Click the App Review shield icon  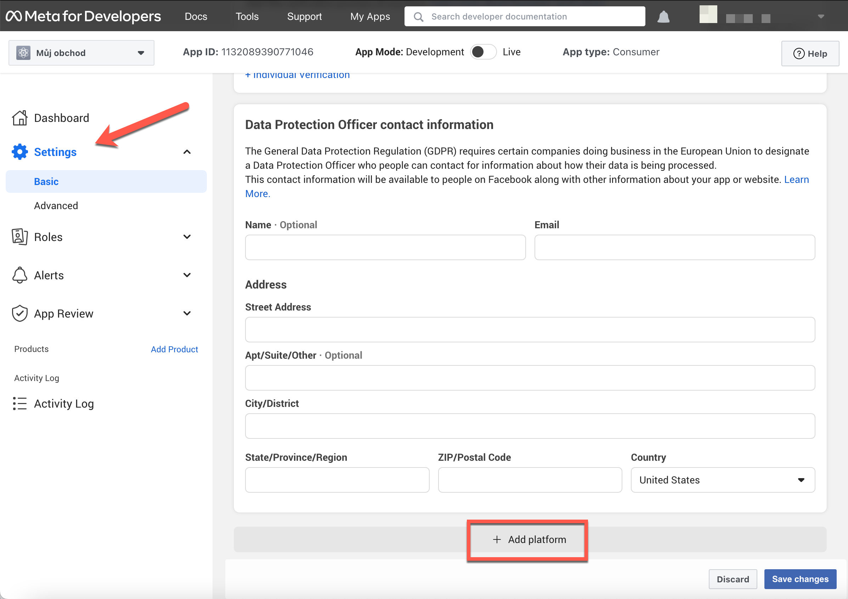click(19, 313)
